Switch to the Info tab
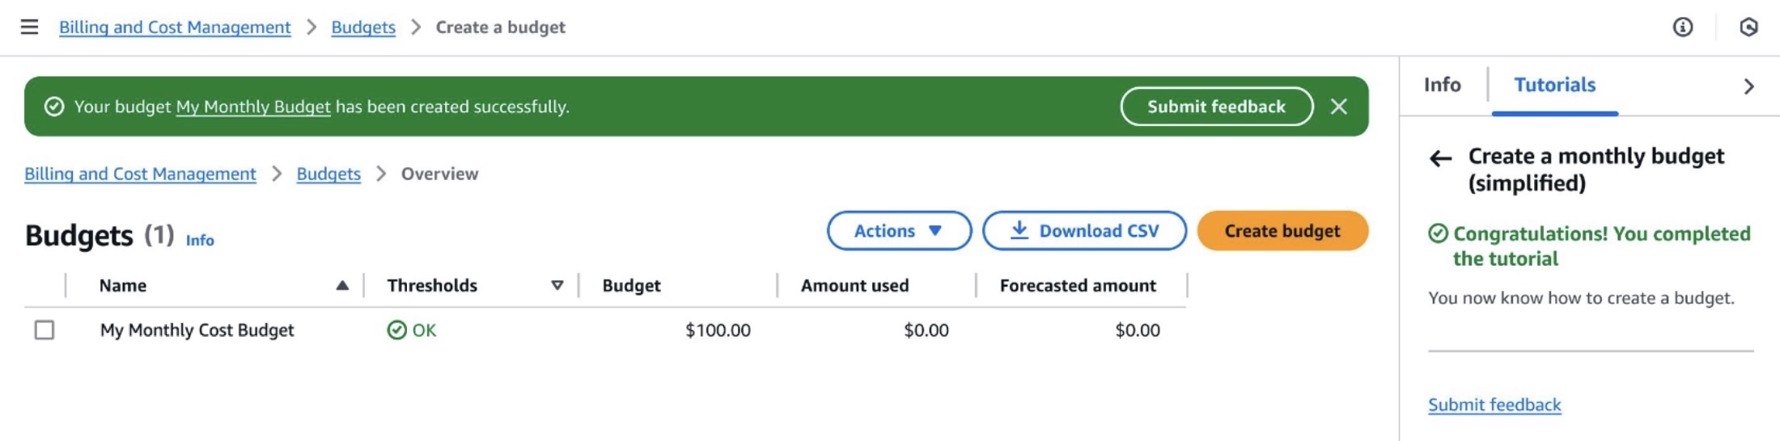 pyautogui.click(x=1442, y=85)
